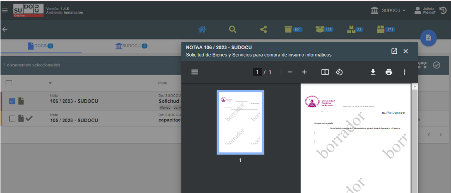Viewport: 451px width, 193px height.
Task: Toggle the PDF sidebar hamburger menu
Action: coord(194,72)
